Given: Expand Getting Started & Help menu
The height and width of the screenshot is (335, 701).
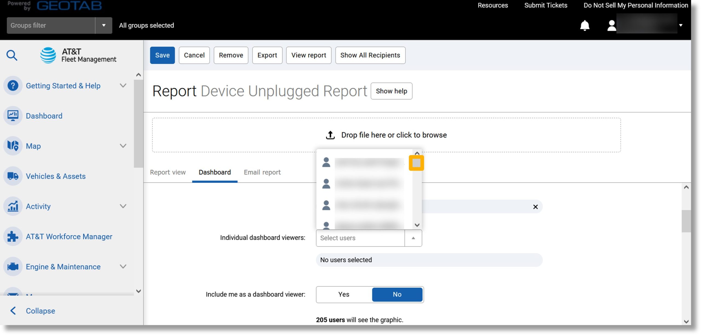Looking at the screenshot, I should [x=123, y=86].
